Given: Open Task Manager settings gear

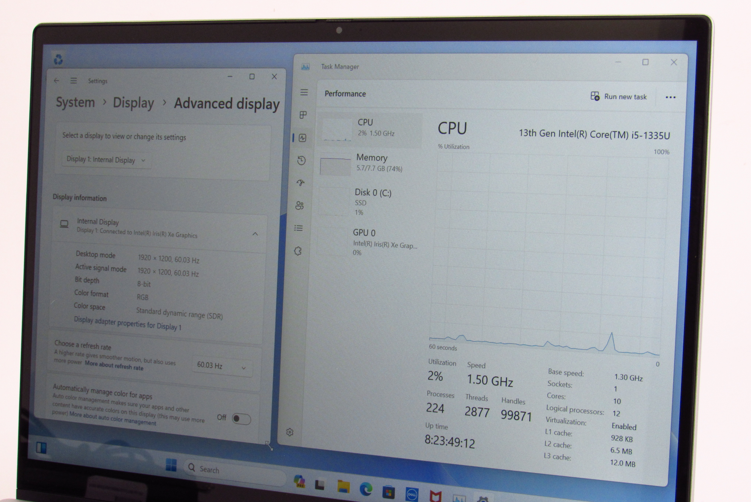Looking at the screenshot, I should point(290,432).
